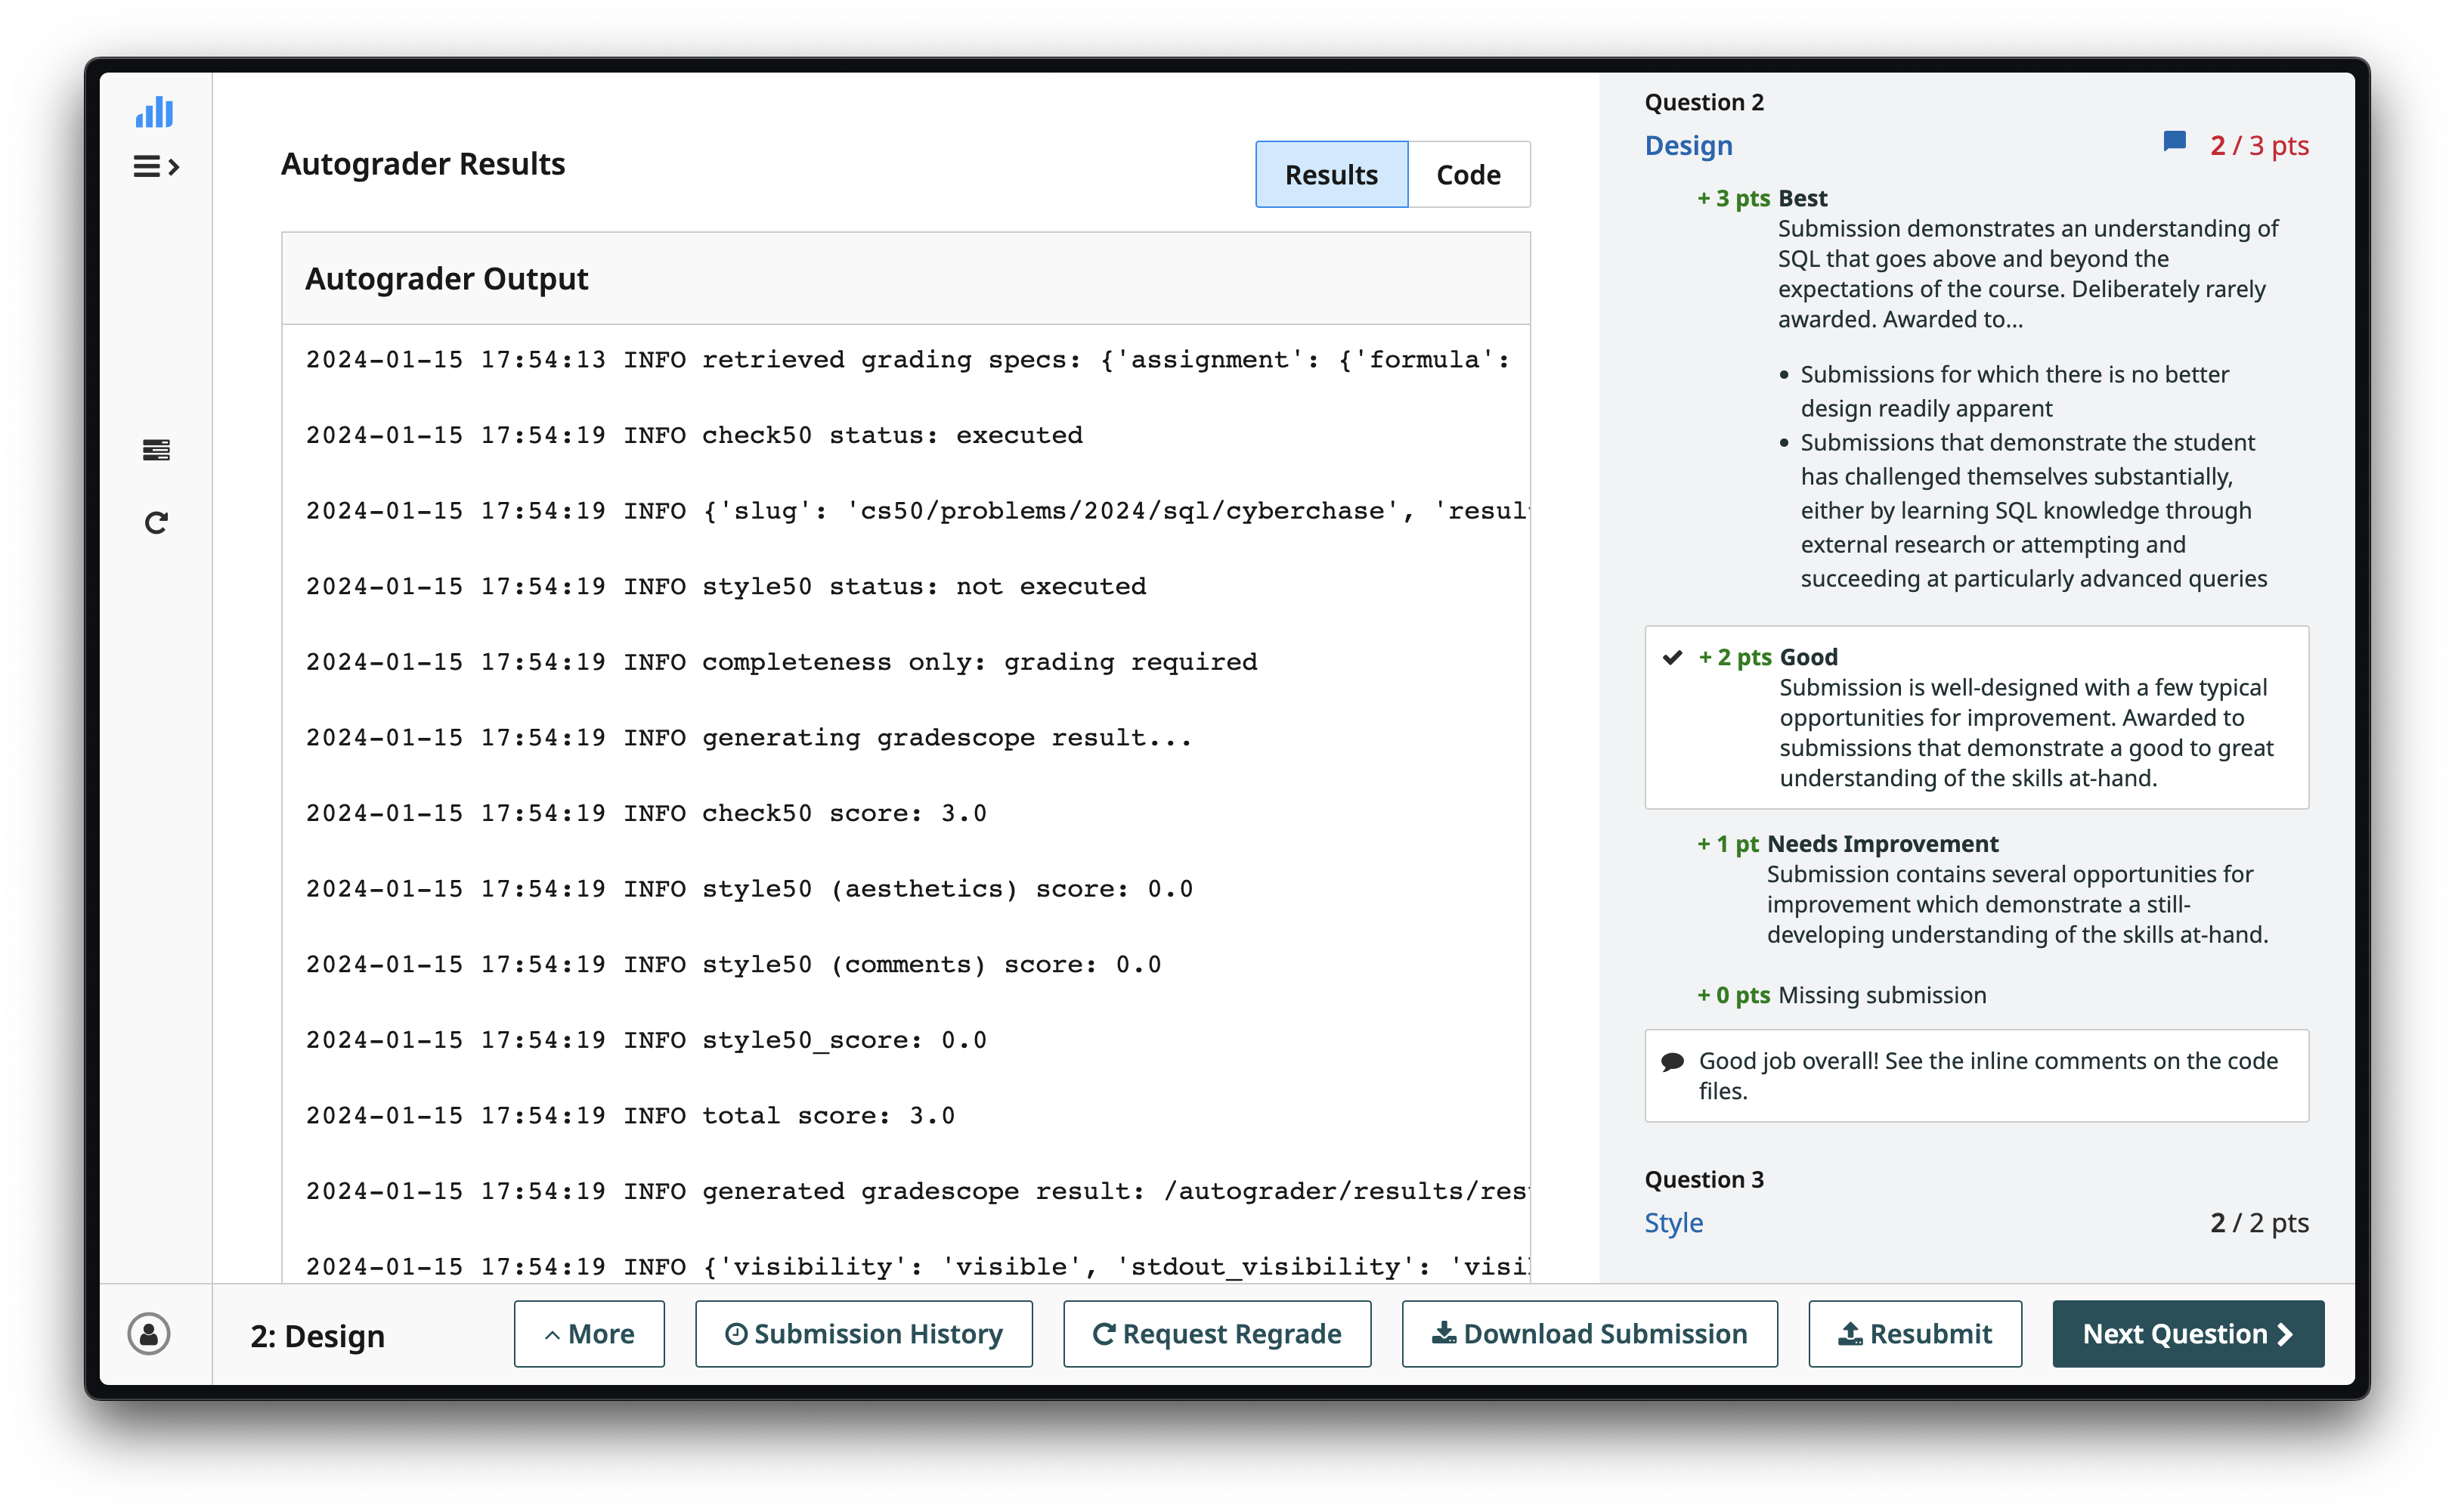Go to Next Question
Viewport: 2455px width, 1512px height.
(x=2187, y=1334)
